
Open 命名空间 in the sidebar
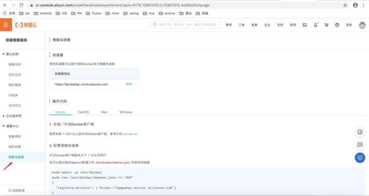(14, 75)
